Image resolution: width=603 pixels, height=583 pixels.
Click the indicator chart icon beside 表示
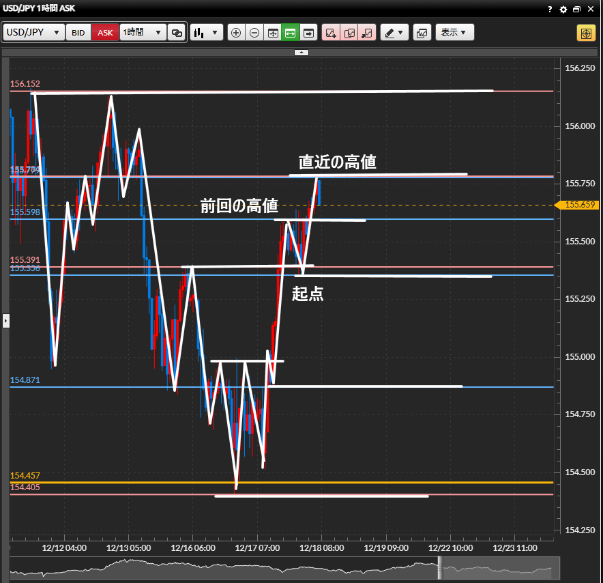pos(422,33)
